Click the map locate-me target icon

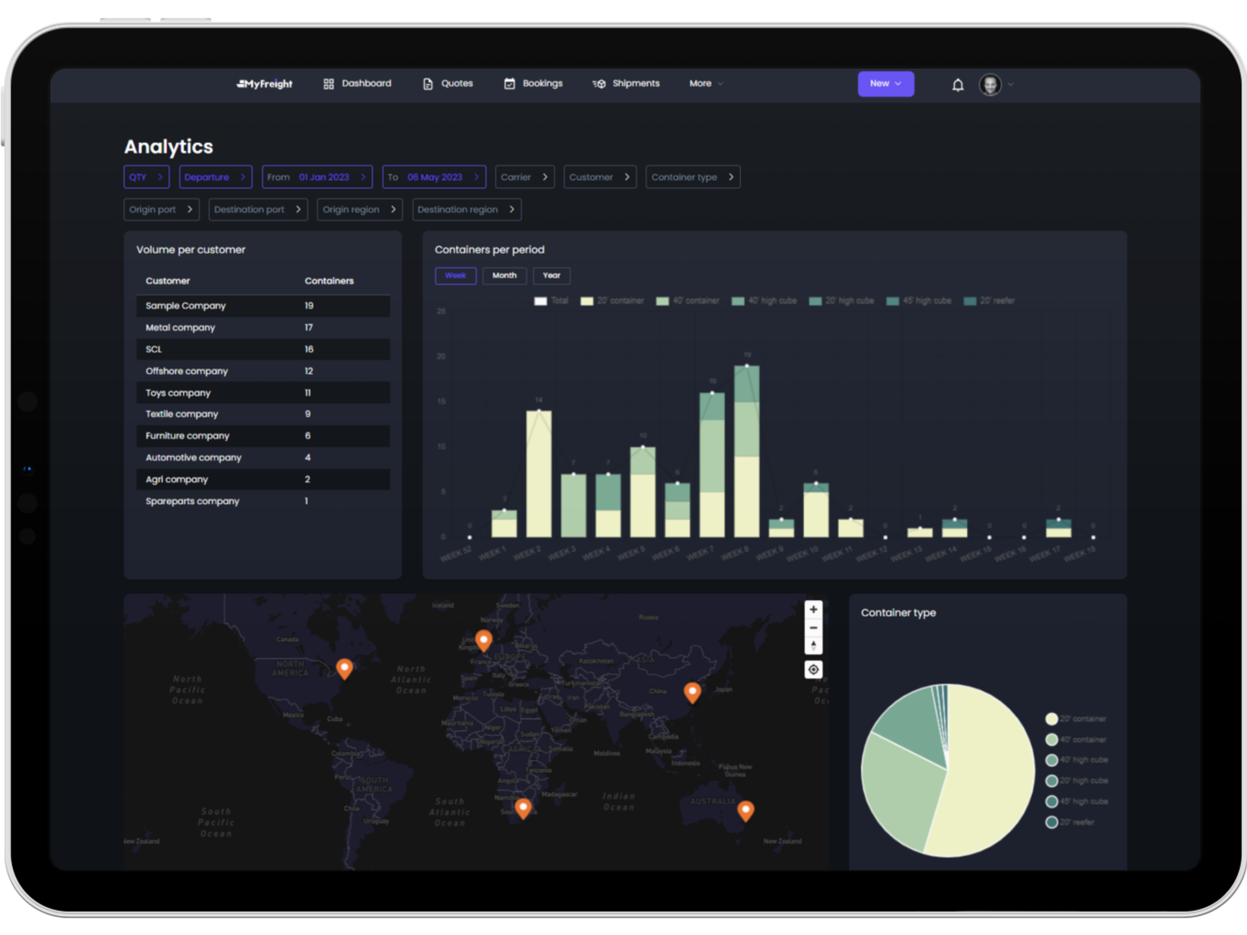click(813, 669)
